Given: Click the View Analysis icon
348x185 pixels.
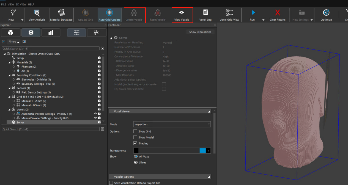Looking at the screenshot, I should (37, 13).
